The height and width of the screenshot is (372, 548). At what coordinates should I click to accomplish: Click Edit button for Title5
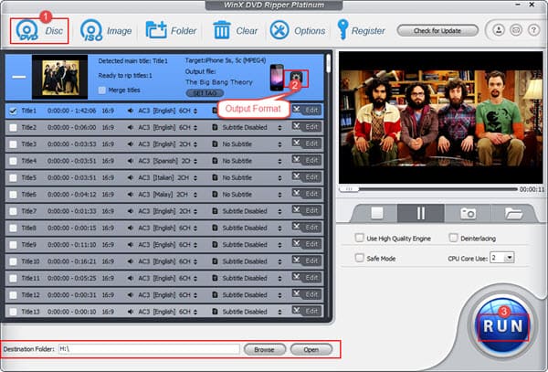point(311,177)
